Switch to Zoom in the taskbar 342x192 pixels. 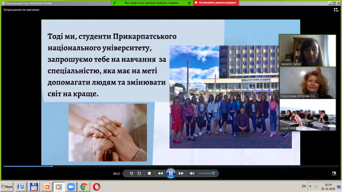click(x=70, y=187)
